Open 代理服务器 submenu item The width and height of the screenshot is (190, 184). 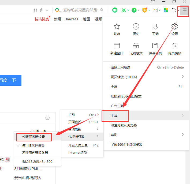point(82,136)
